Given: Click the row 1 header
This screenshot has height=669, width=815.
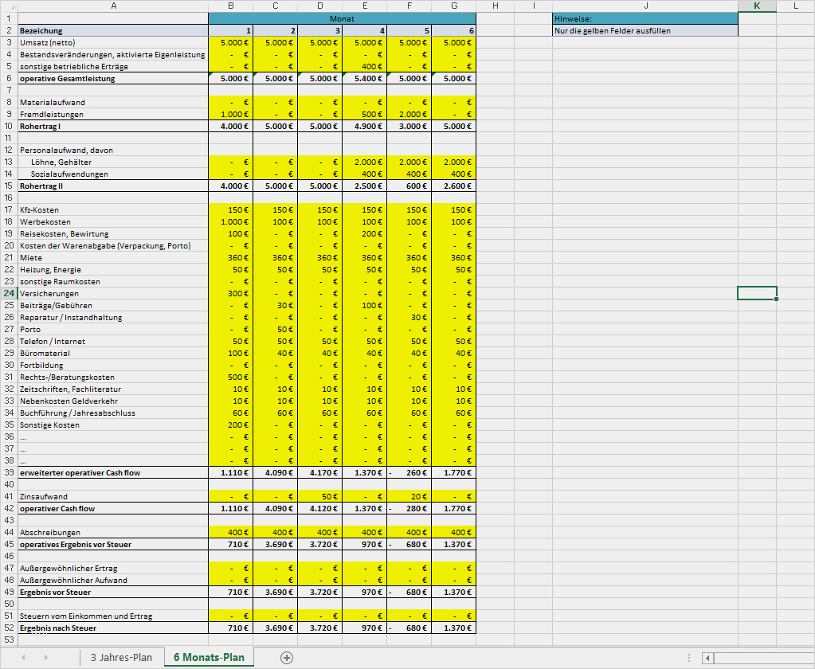Looking at the screenshot, I should 7,18.
